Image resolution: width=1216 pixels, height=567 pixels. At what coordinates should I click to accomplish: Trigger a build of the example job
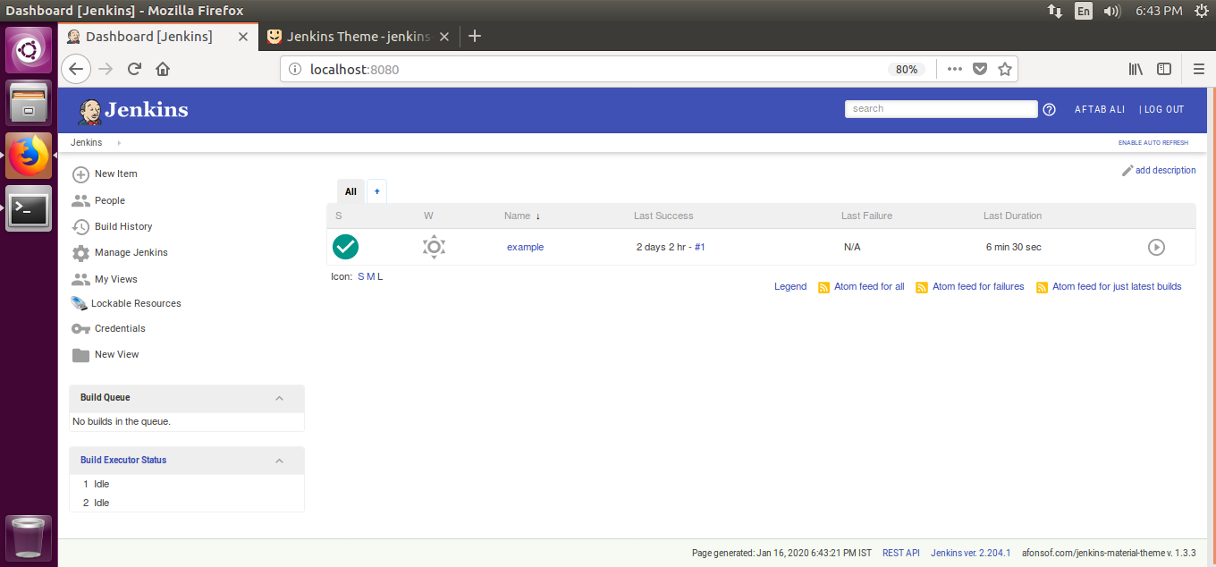(1156, 246)
